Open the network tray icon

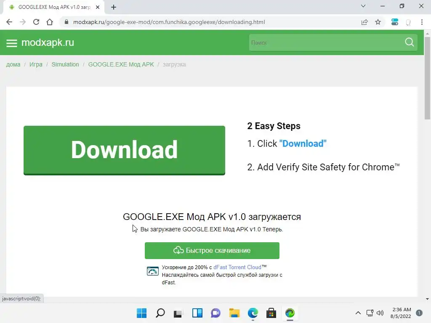pyautogui.click(x=370, y=313)
